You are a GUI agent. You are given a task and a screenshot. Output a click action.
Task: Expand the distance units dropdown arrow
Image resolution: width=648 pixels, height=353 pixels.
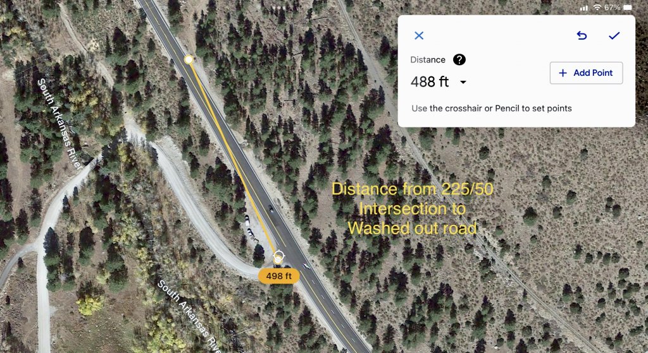click(463, 82)
